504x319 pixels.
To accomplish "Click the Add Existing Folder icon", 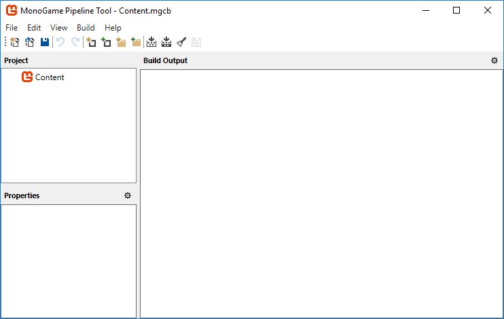I will point(136,42).
